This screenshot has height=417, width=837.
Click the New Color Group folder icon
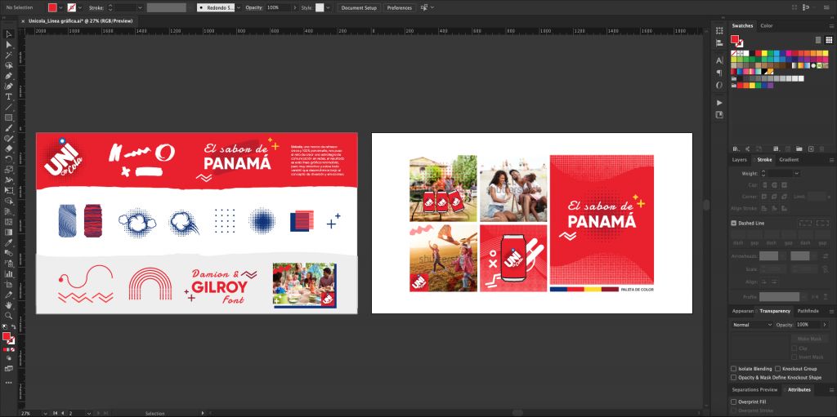(799, 149)
